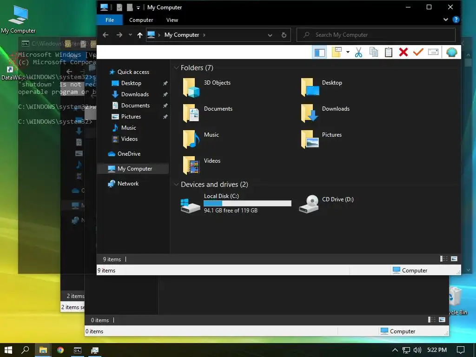Image resolution: width=476 pixels, height=357 pixels.
Task: Go up one level with Up arrow
Action: (x=139, y=35)
